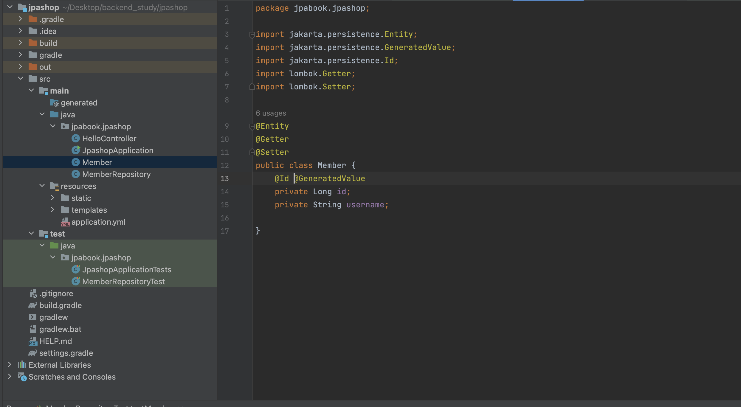Expand the templates folder
Screen dimensions: 741x407
click(52, 210)
